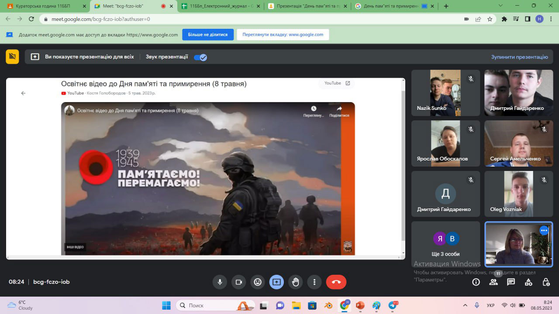
Task: Click Watch later icon on YouTube video
Action: tap(314, 111)
